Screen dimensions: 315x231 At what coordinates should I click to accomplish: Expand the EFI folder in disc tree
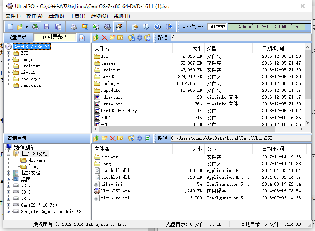point(9,53)
